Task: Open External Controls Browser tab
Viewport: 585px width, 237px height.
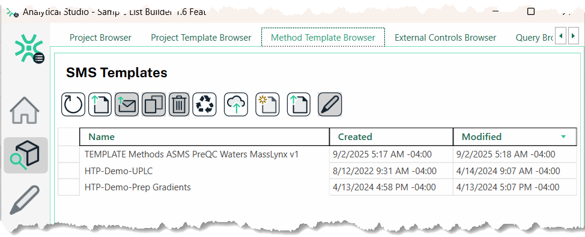Action: pos(446,38)
